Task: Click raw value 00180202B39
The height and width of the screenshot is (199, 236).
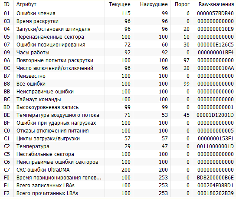Action: point(216,193)
